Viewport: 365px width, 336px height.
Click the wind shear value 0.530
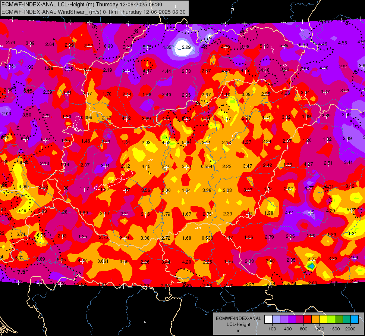tap(207, 238)
